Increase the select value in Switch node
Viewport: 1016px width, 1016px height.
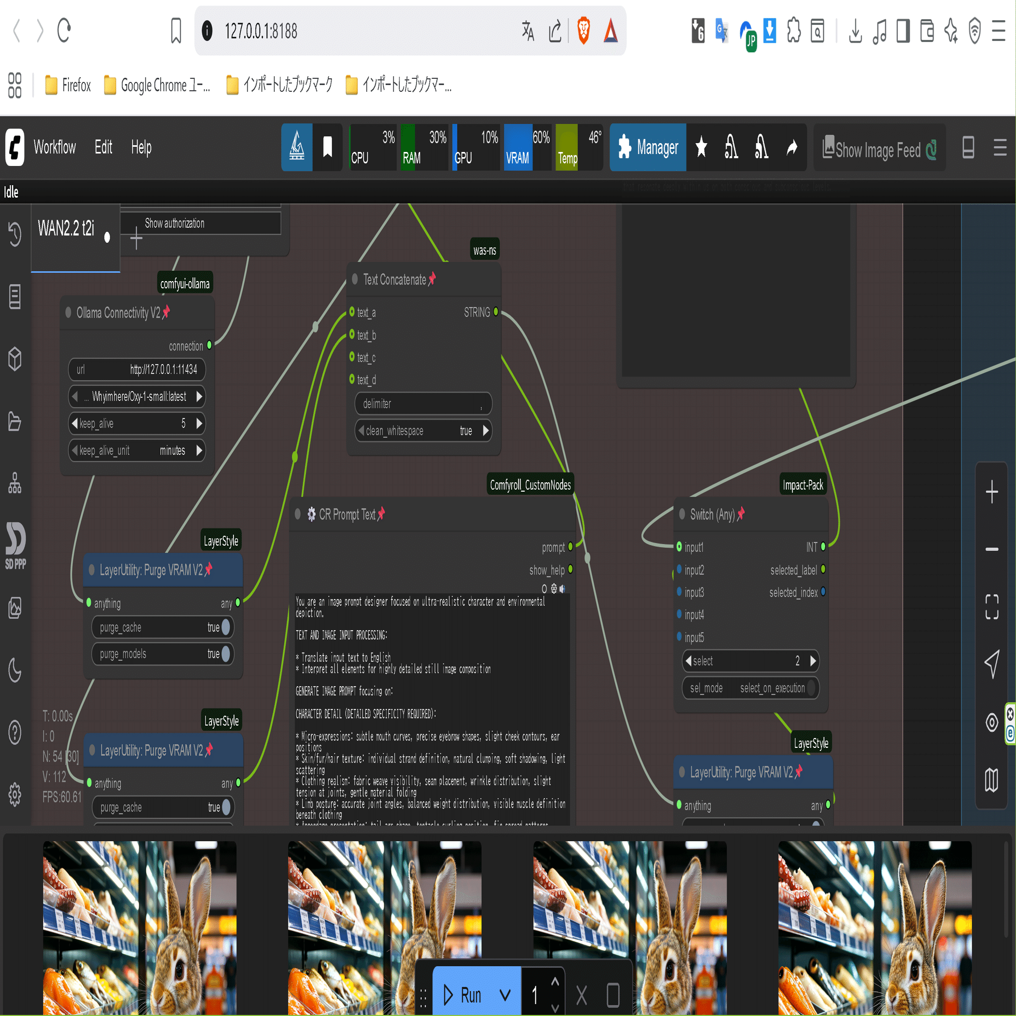tap(813, 661)
